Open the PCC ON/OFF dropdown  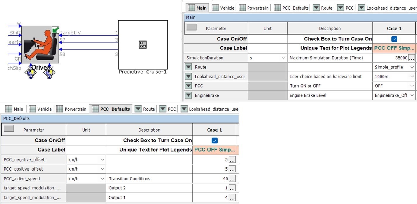coord(394,86)
